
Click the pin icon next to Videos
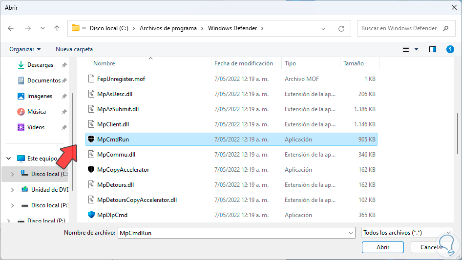tap(64, 127)
